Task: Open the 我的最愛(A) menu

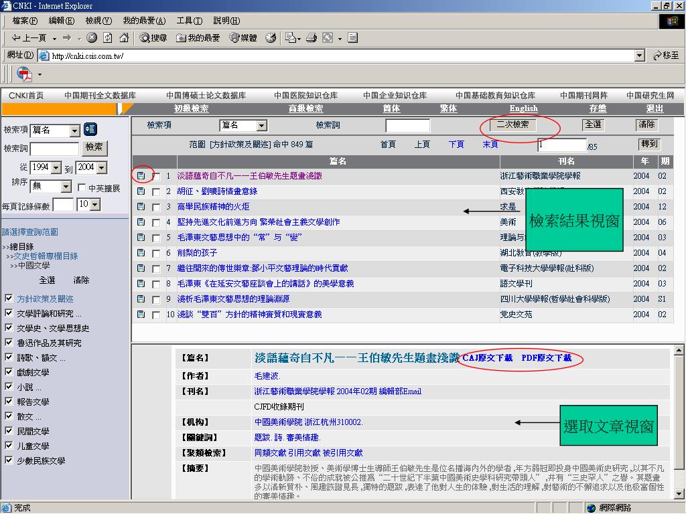Action: 145,21
